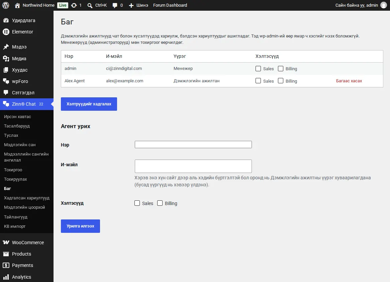Open the Ctrl+K search magnifier icon
The height and width of the screenshot is (282, 390).
coord(90,5)
